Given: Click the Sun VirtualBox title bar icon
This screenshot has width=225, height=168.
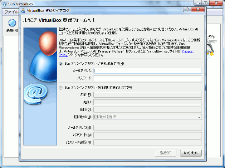Looking at the screenshot, I should [4, 4].
